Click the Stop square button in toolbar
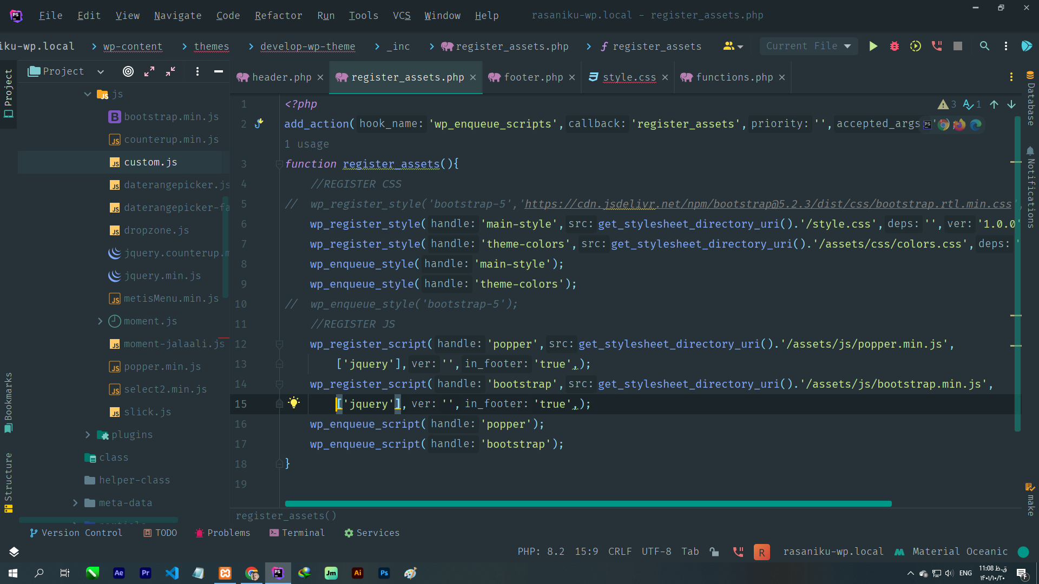 coord(958,47)
